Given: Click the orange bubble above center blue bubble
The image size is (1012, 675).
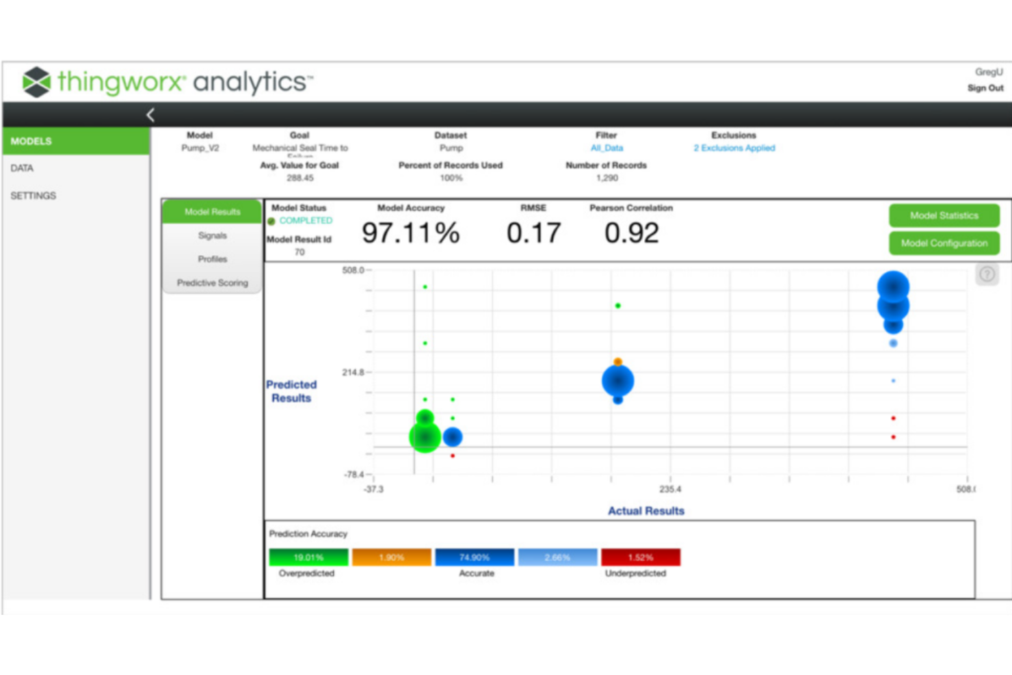Looking at the screenshot, I should [617, 361].
